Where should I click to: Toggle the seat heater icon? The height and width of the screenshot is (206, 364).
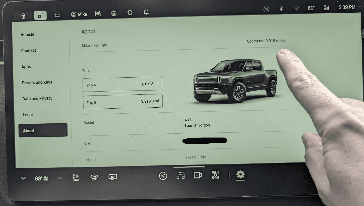[x=76, y=178]
